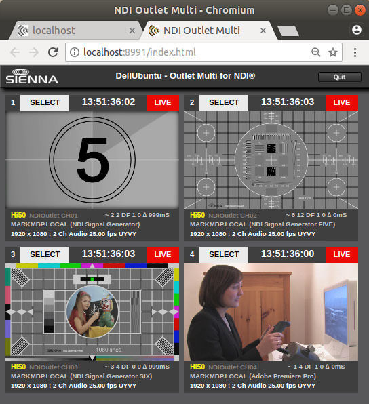View site information icon in address bar
The width and height of the screenshot is (369, 404).
(x=75, y=52)
